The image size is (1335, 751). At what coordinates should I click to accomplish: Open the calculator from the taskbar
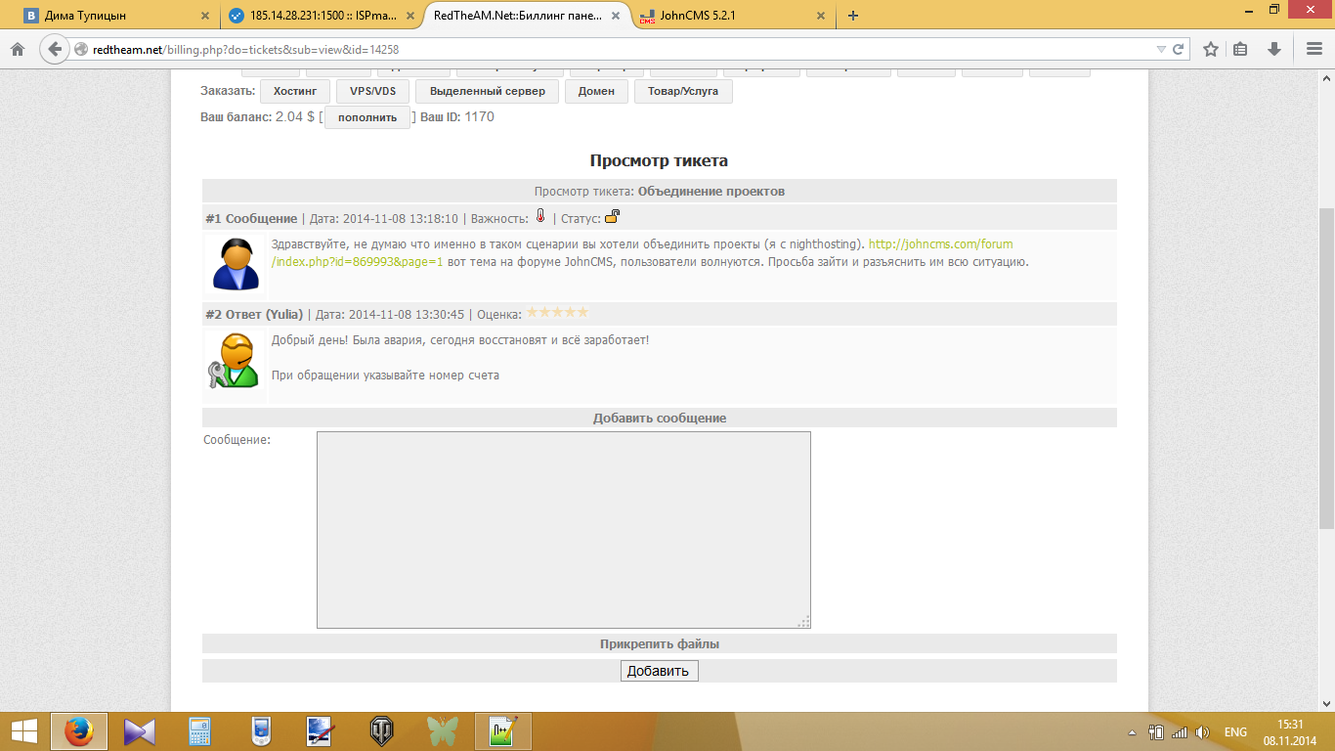(x=199, y=731)
